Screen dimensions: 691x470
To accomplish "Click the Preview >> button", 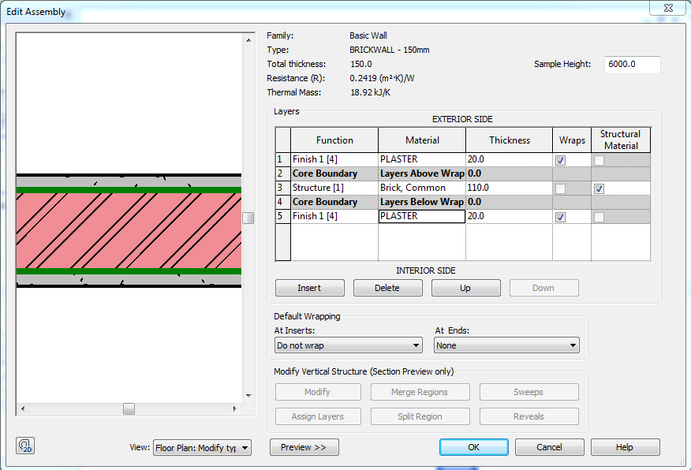I will point(304,446).
